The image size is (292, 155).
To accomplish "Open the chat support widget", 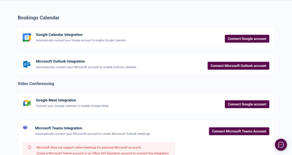I will click(x=281, y=144).
